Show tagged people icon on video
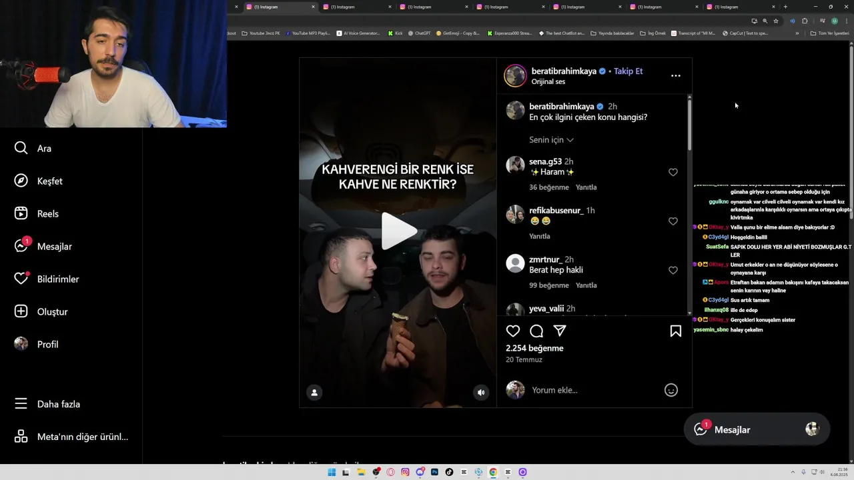The height and width of the screenshot is (480, 854). click(x=314, y=393)
